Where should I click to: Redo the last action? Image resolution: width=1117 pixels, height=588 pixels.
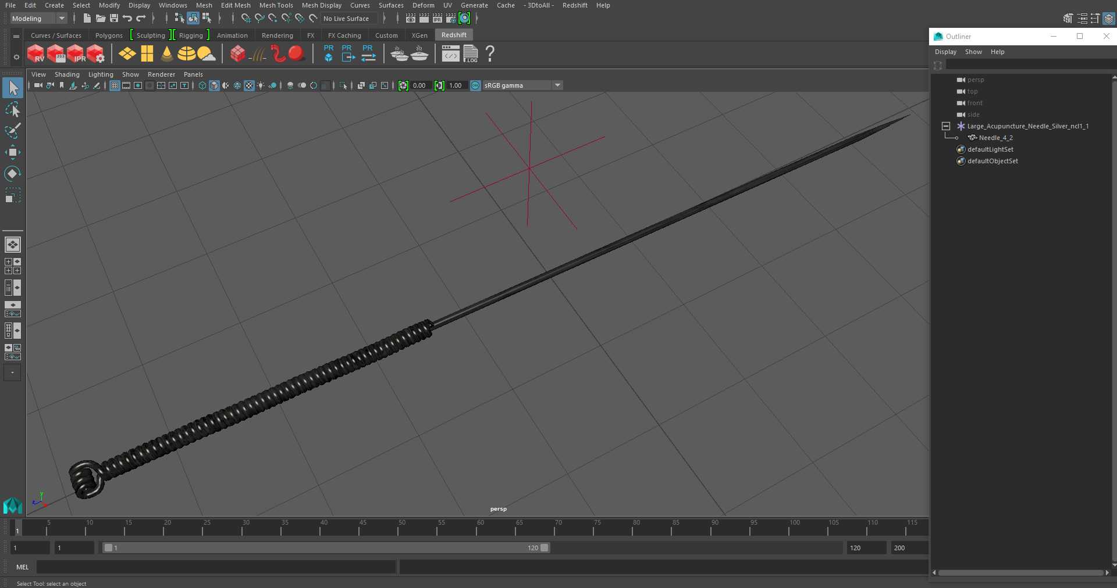141,19
